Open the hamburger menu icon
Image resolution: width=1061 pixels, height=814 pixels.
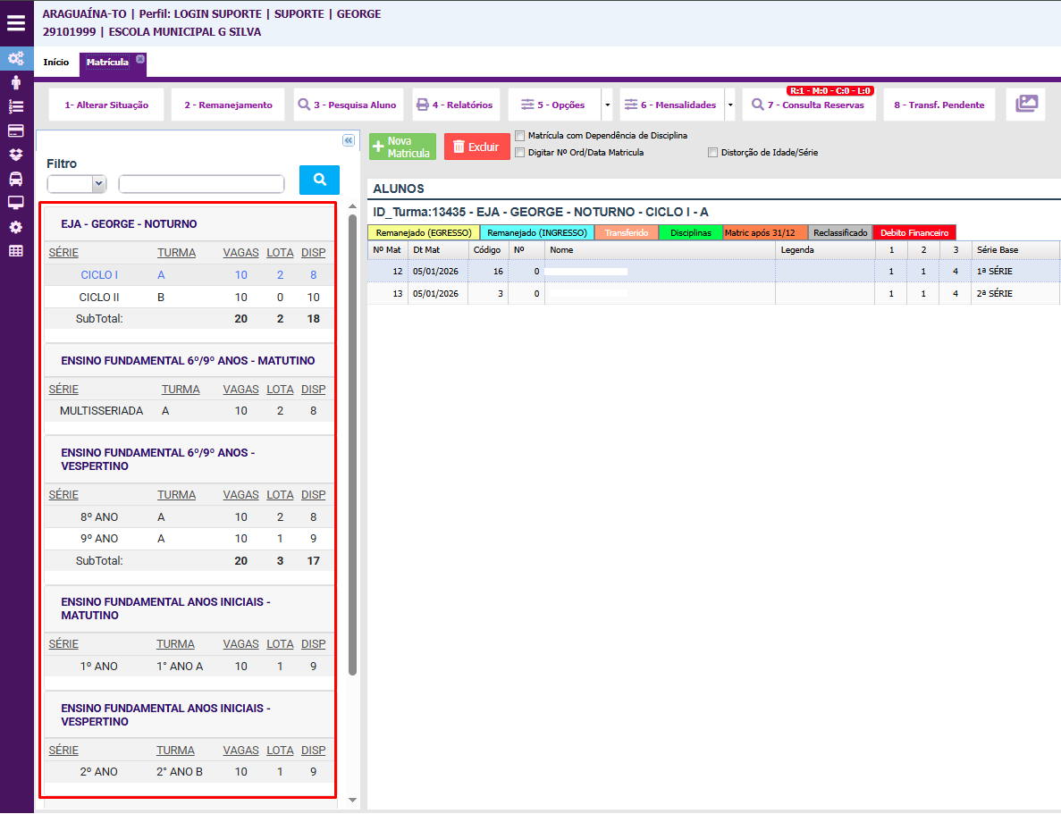click(16, 23)
